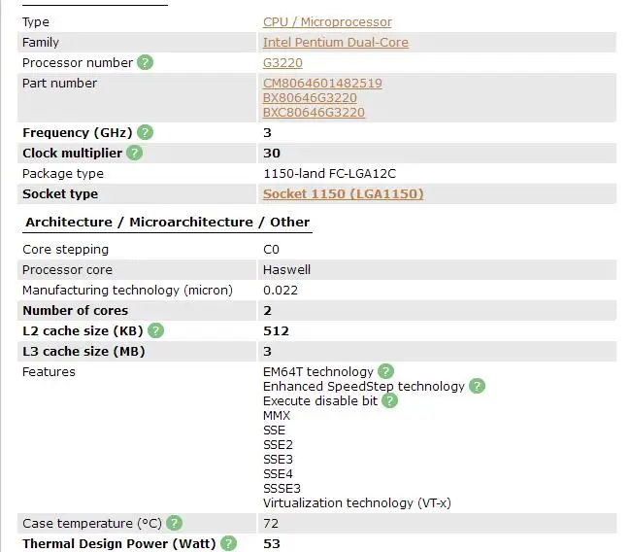Open part number BXC80646G3220 link
This screenshot has width=630, height=552.
[314, 113]
